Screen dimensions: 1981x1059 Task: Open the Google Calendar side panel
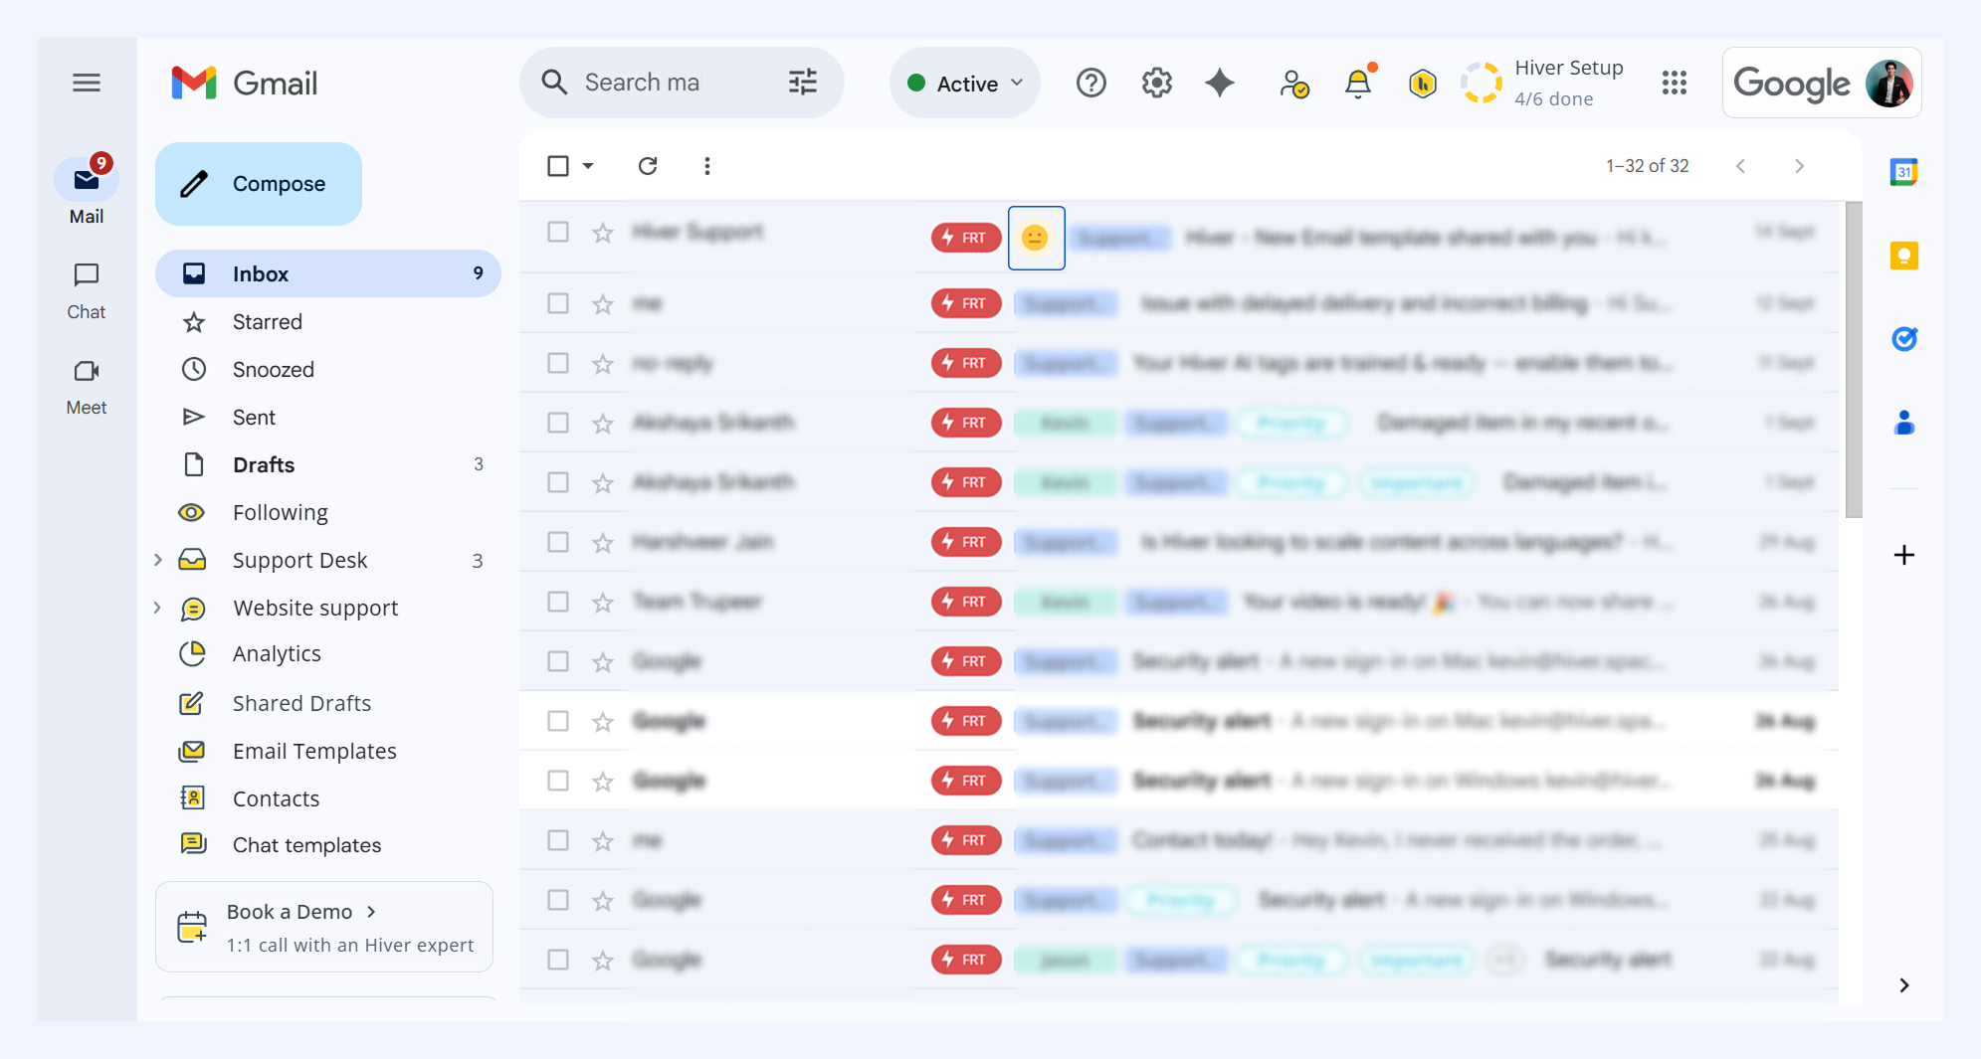pos(1904,172)
